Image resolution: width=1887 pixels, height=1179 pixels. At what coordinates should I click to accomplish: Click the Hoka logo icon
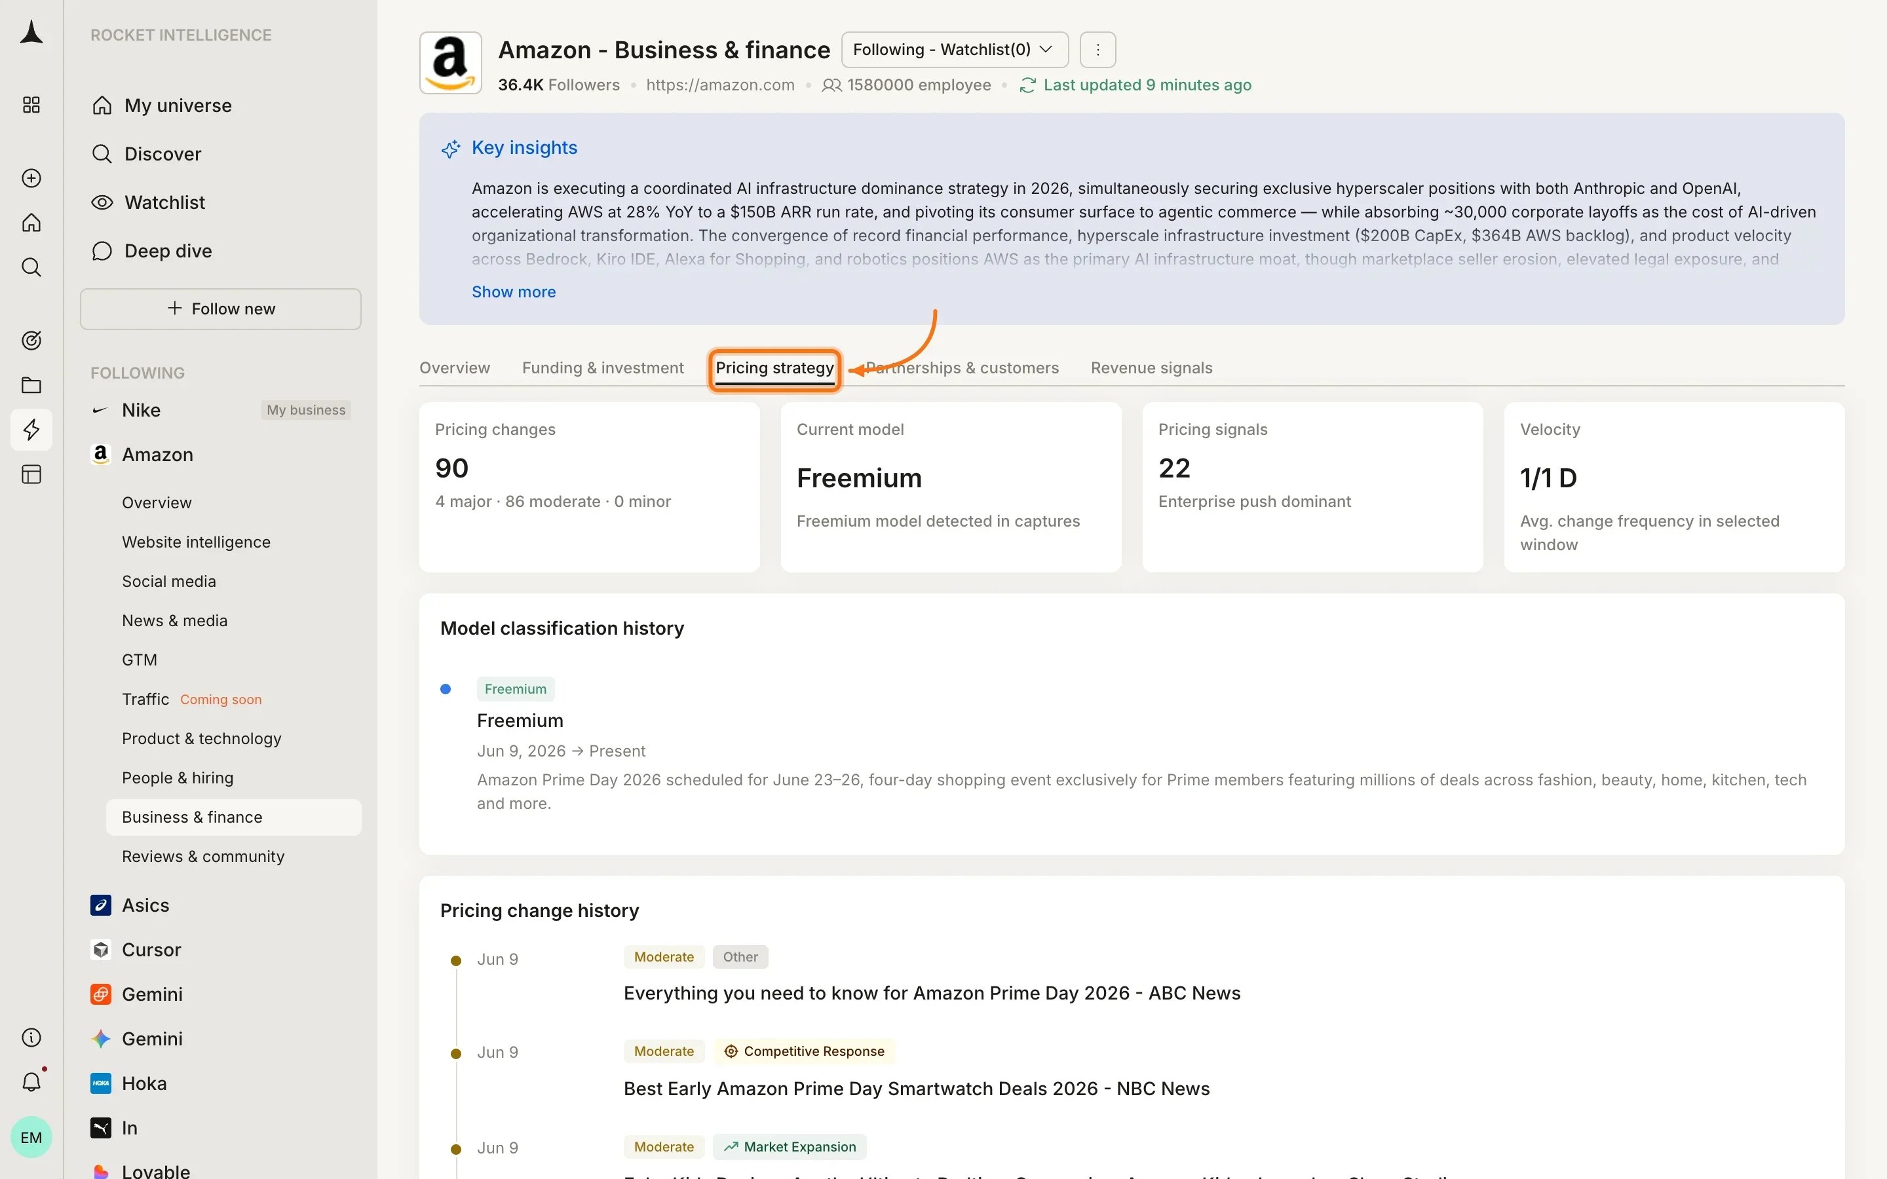click(x=101, y=1083)
